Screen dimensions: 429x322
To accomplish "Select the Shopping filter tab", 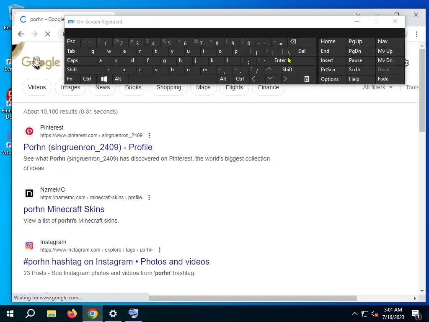I will [169, 88].
